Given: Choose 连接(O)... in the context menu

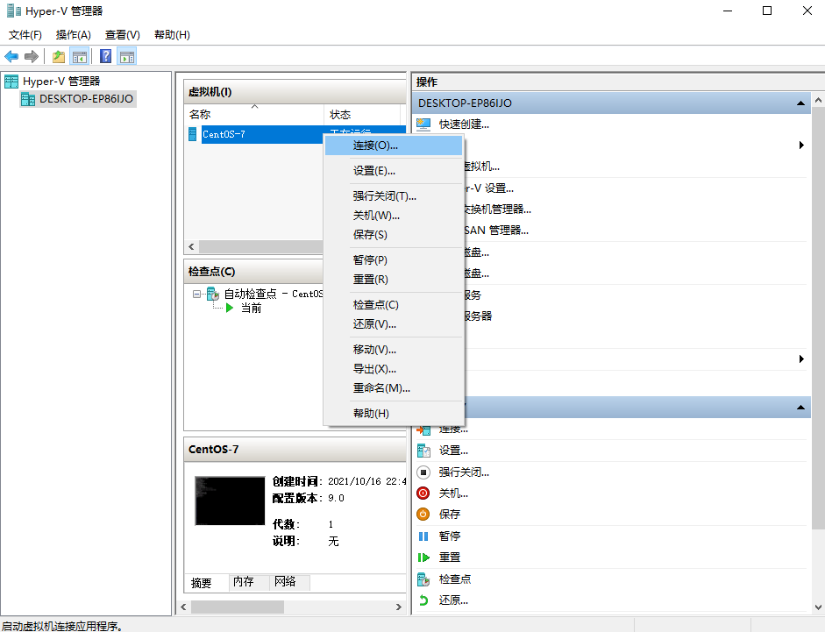Looking at the screenshot, I should click(394, 146).
